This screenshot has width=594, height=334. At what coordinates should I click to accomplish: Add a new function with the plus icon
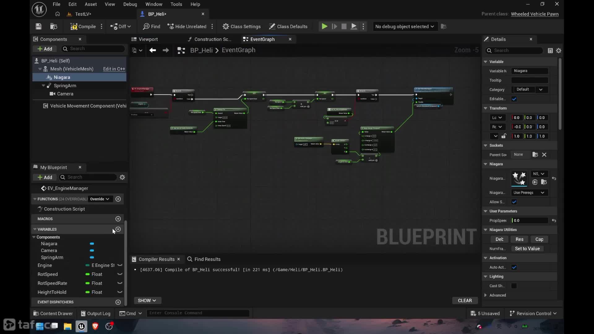(118, 199)
